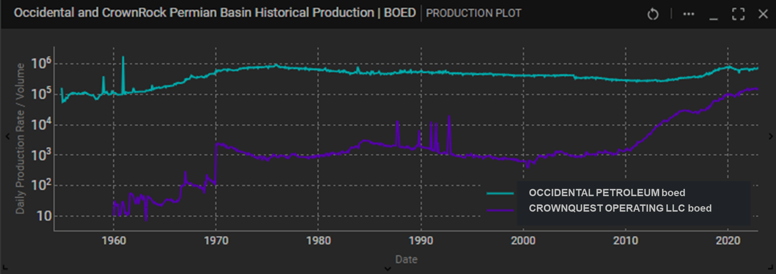Expand the left side panel arrow
This screenshot has width=776, height=274.
7,136
